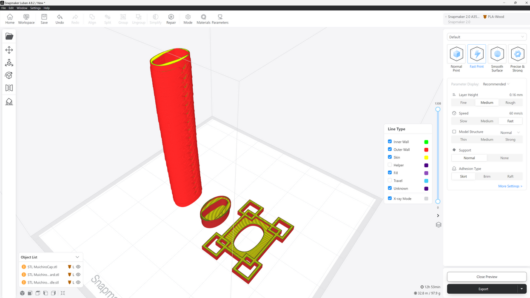This screenshot has height=298, width=530.
Task: Open the Settings menu
Action: (35, 8)
